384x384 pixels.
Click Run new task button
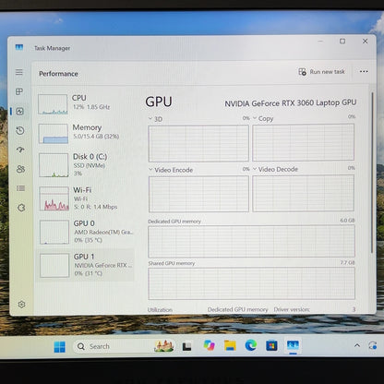click(322, 72)
